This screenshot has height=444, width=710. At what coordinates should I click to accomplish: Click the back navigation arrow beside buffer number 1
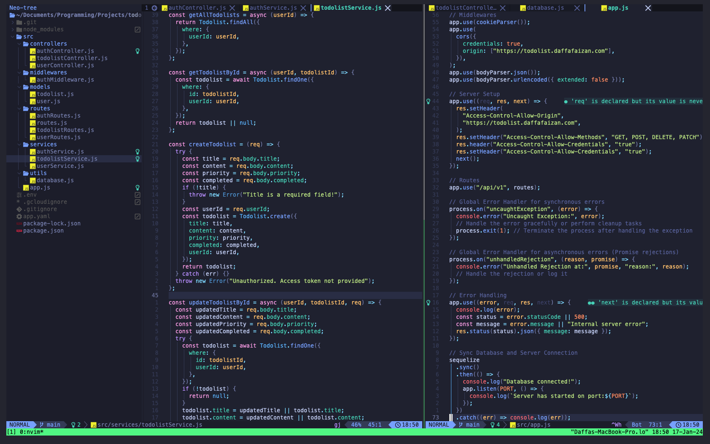(154, 8)
